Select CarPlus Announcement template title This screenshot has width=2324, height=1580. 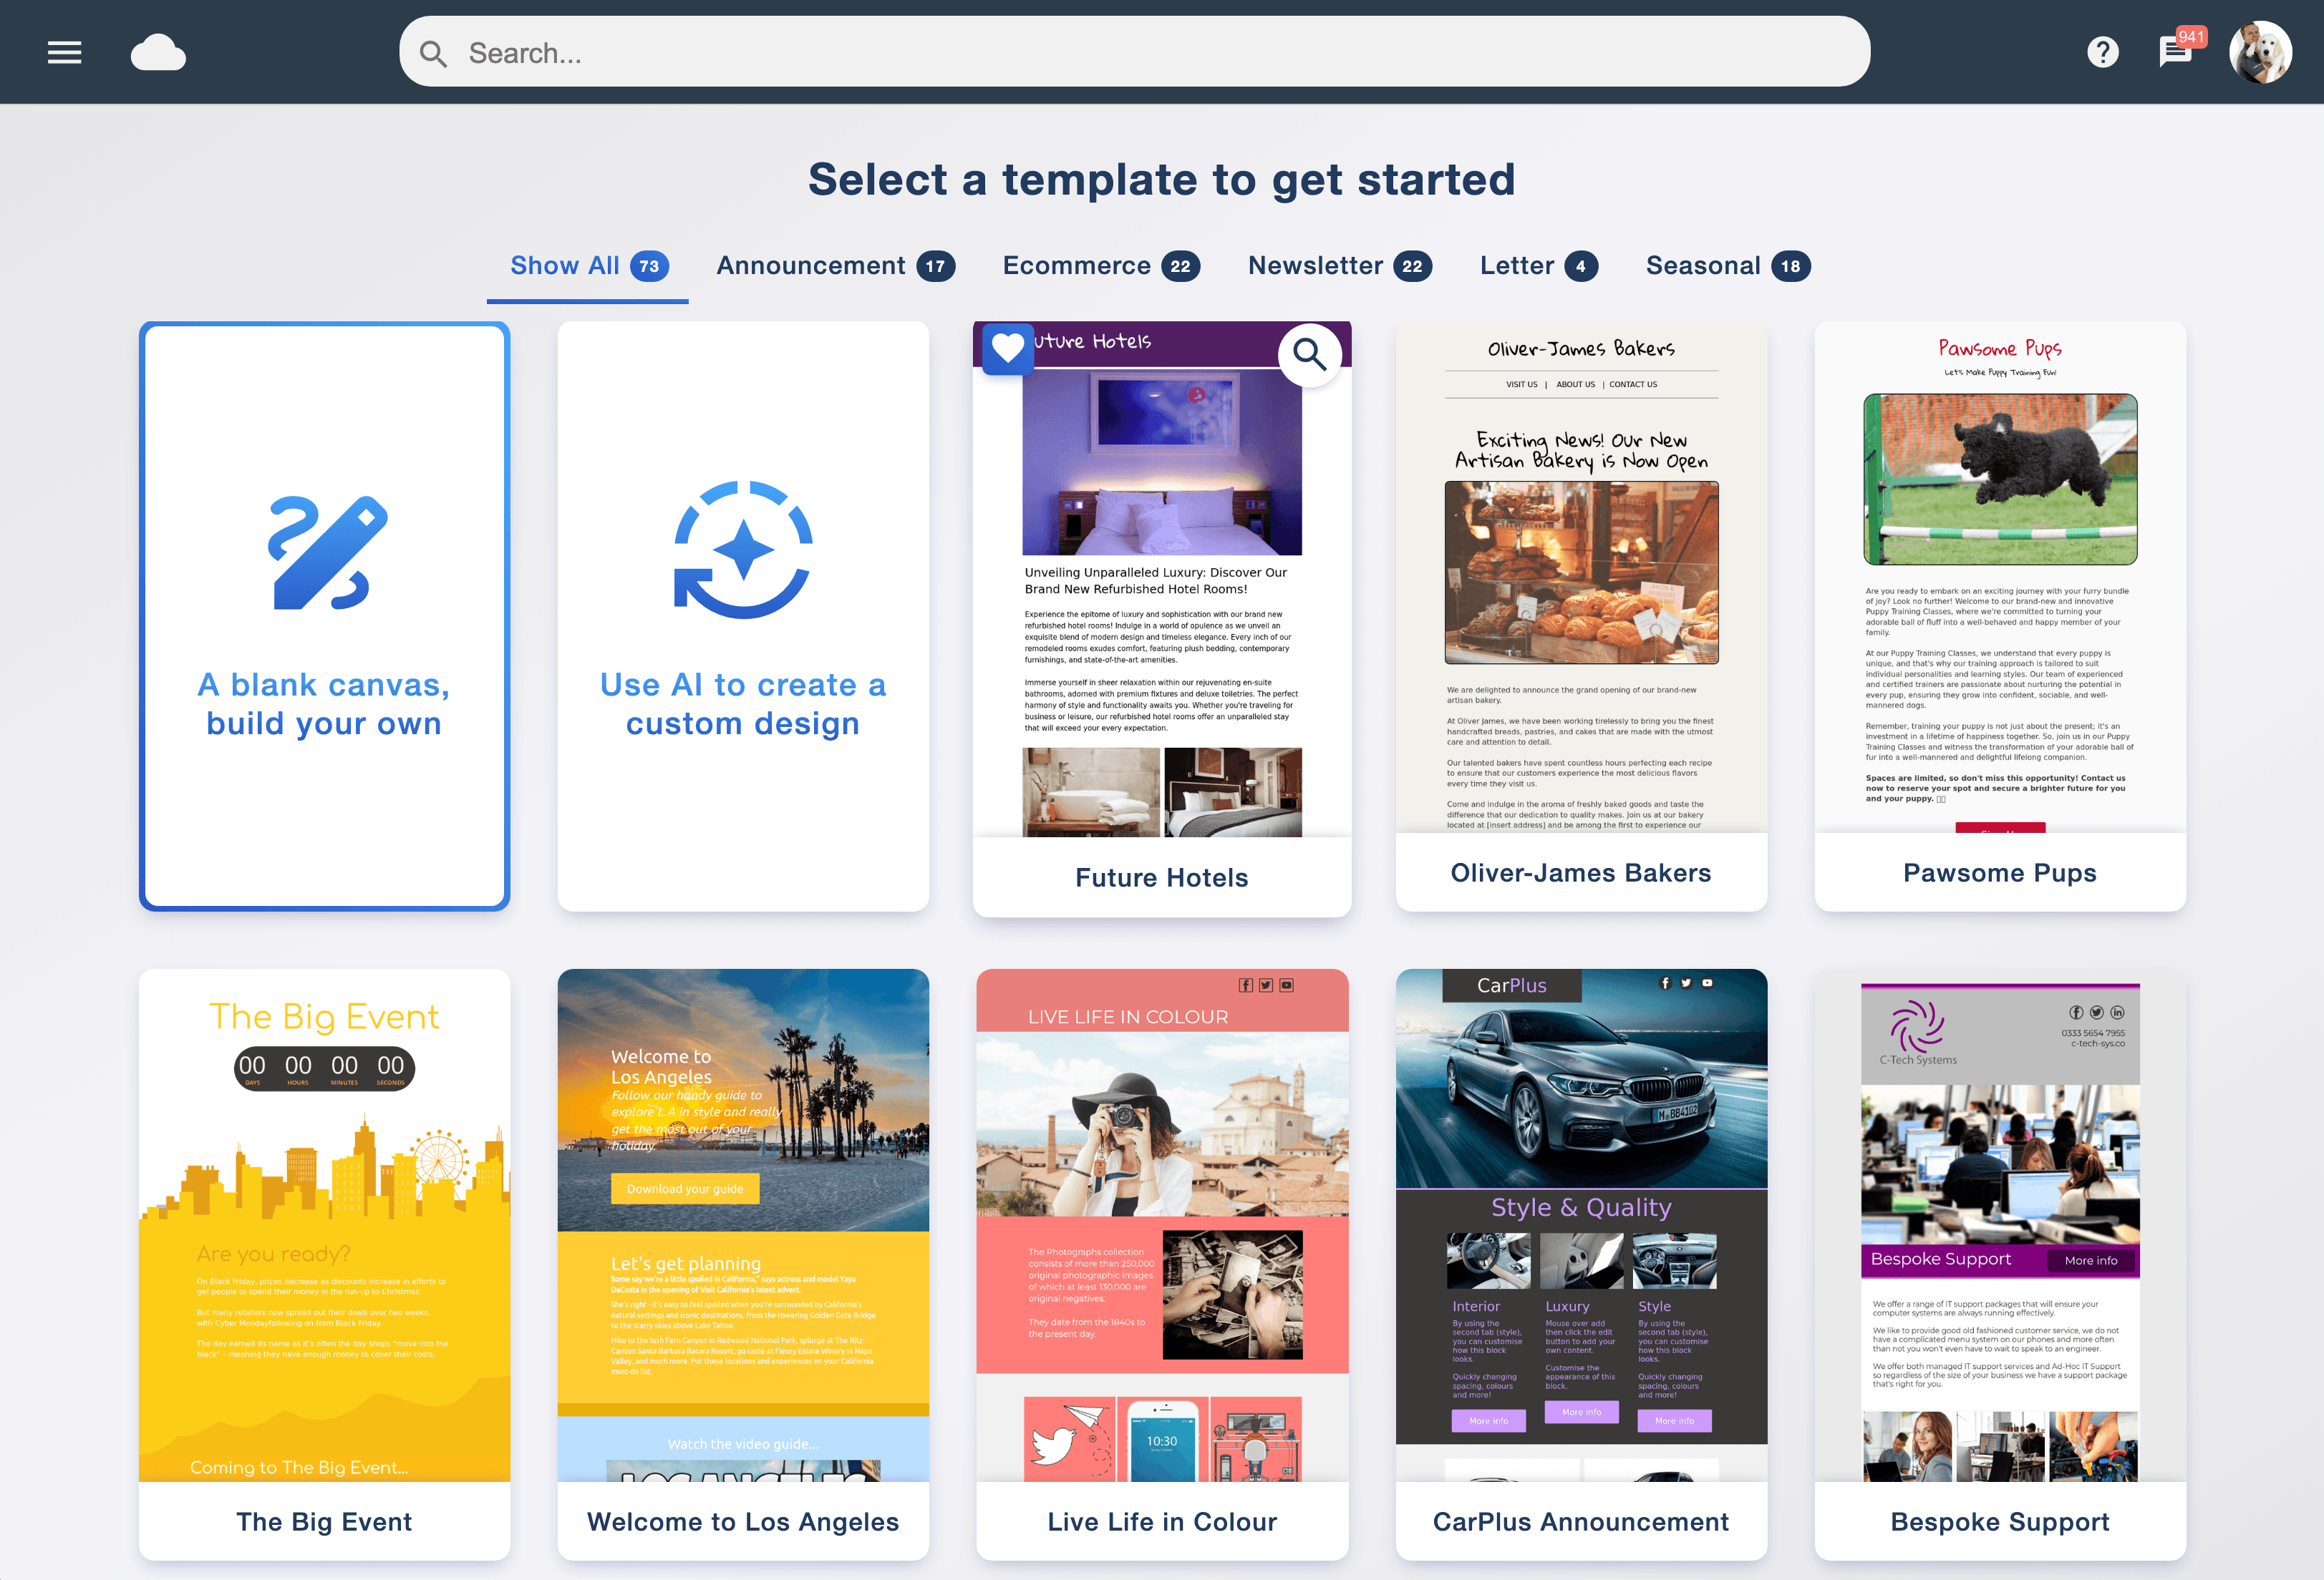(1581, 1521)
